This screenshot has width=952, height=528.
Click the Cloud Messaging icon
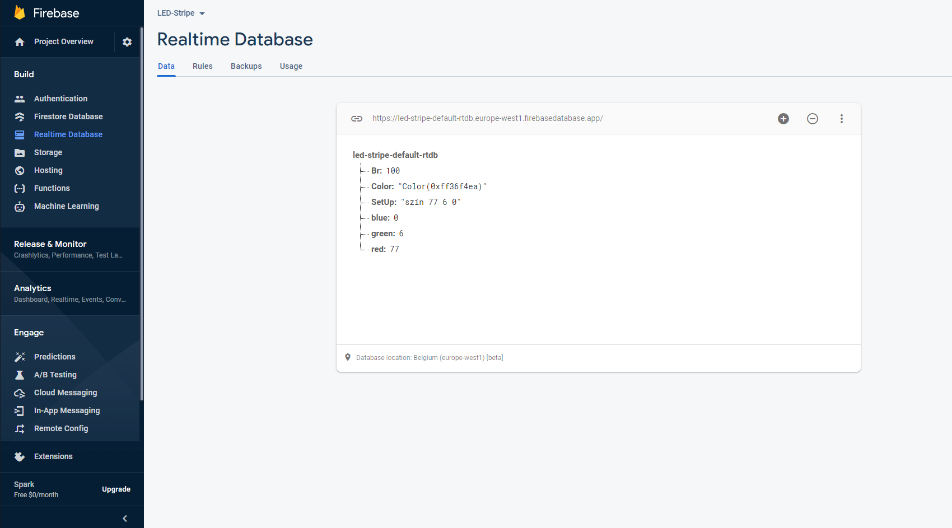pyautogui.click(x=20, y=393)
